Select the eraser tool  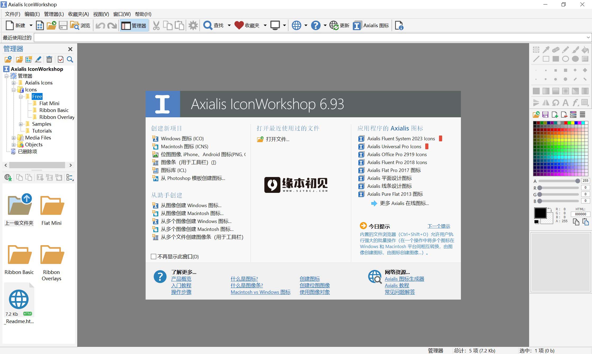[x=556, y=50]
